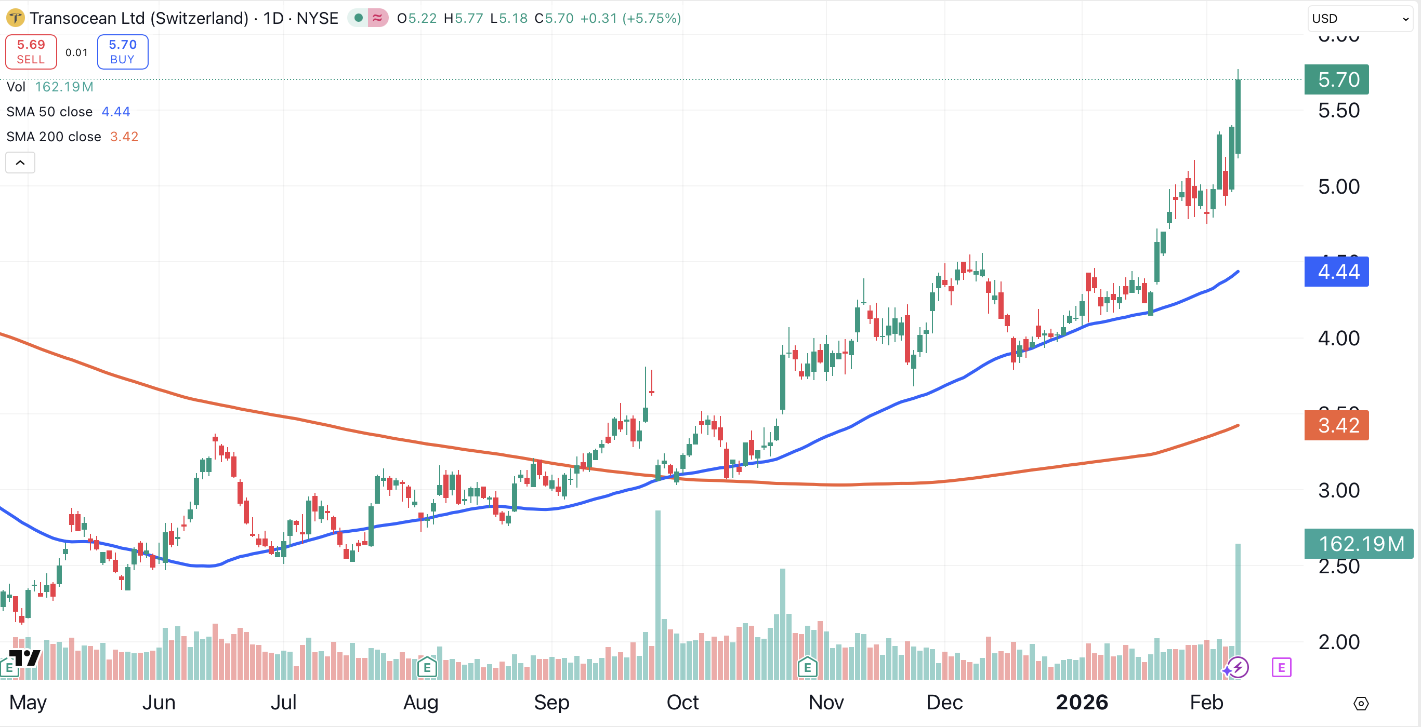Open the late-October earnings marker
Image resolution: width=1421 pixels, height=727 pixels.
[x=807, y=668]
